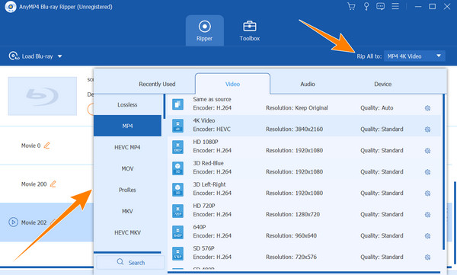Click the 640P format icon
The width and height of the screenshot is (457, 275).
pos(177,232)
